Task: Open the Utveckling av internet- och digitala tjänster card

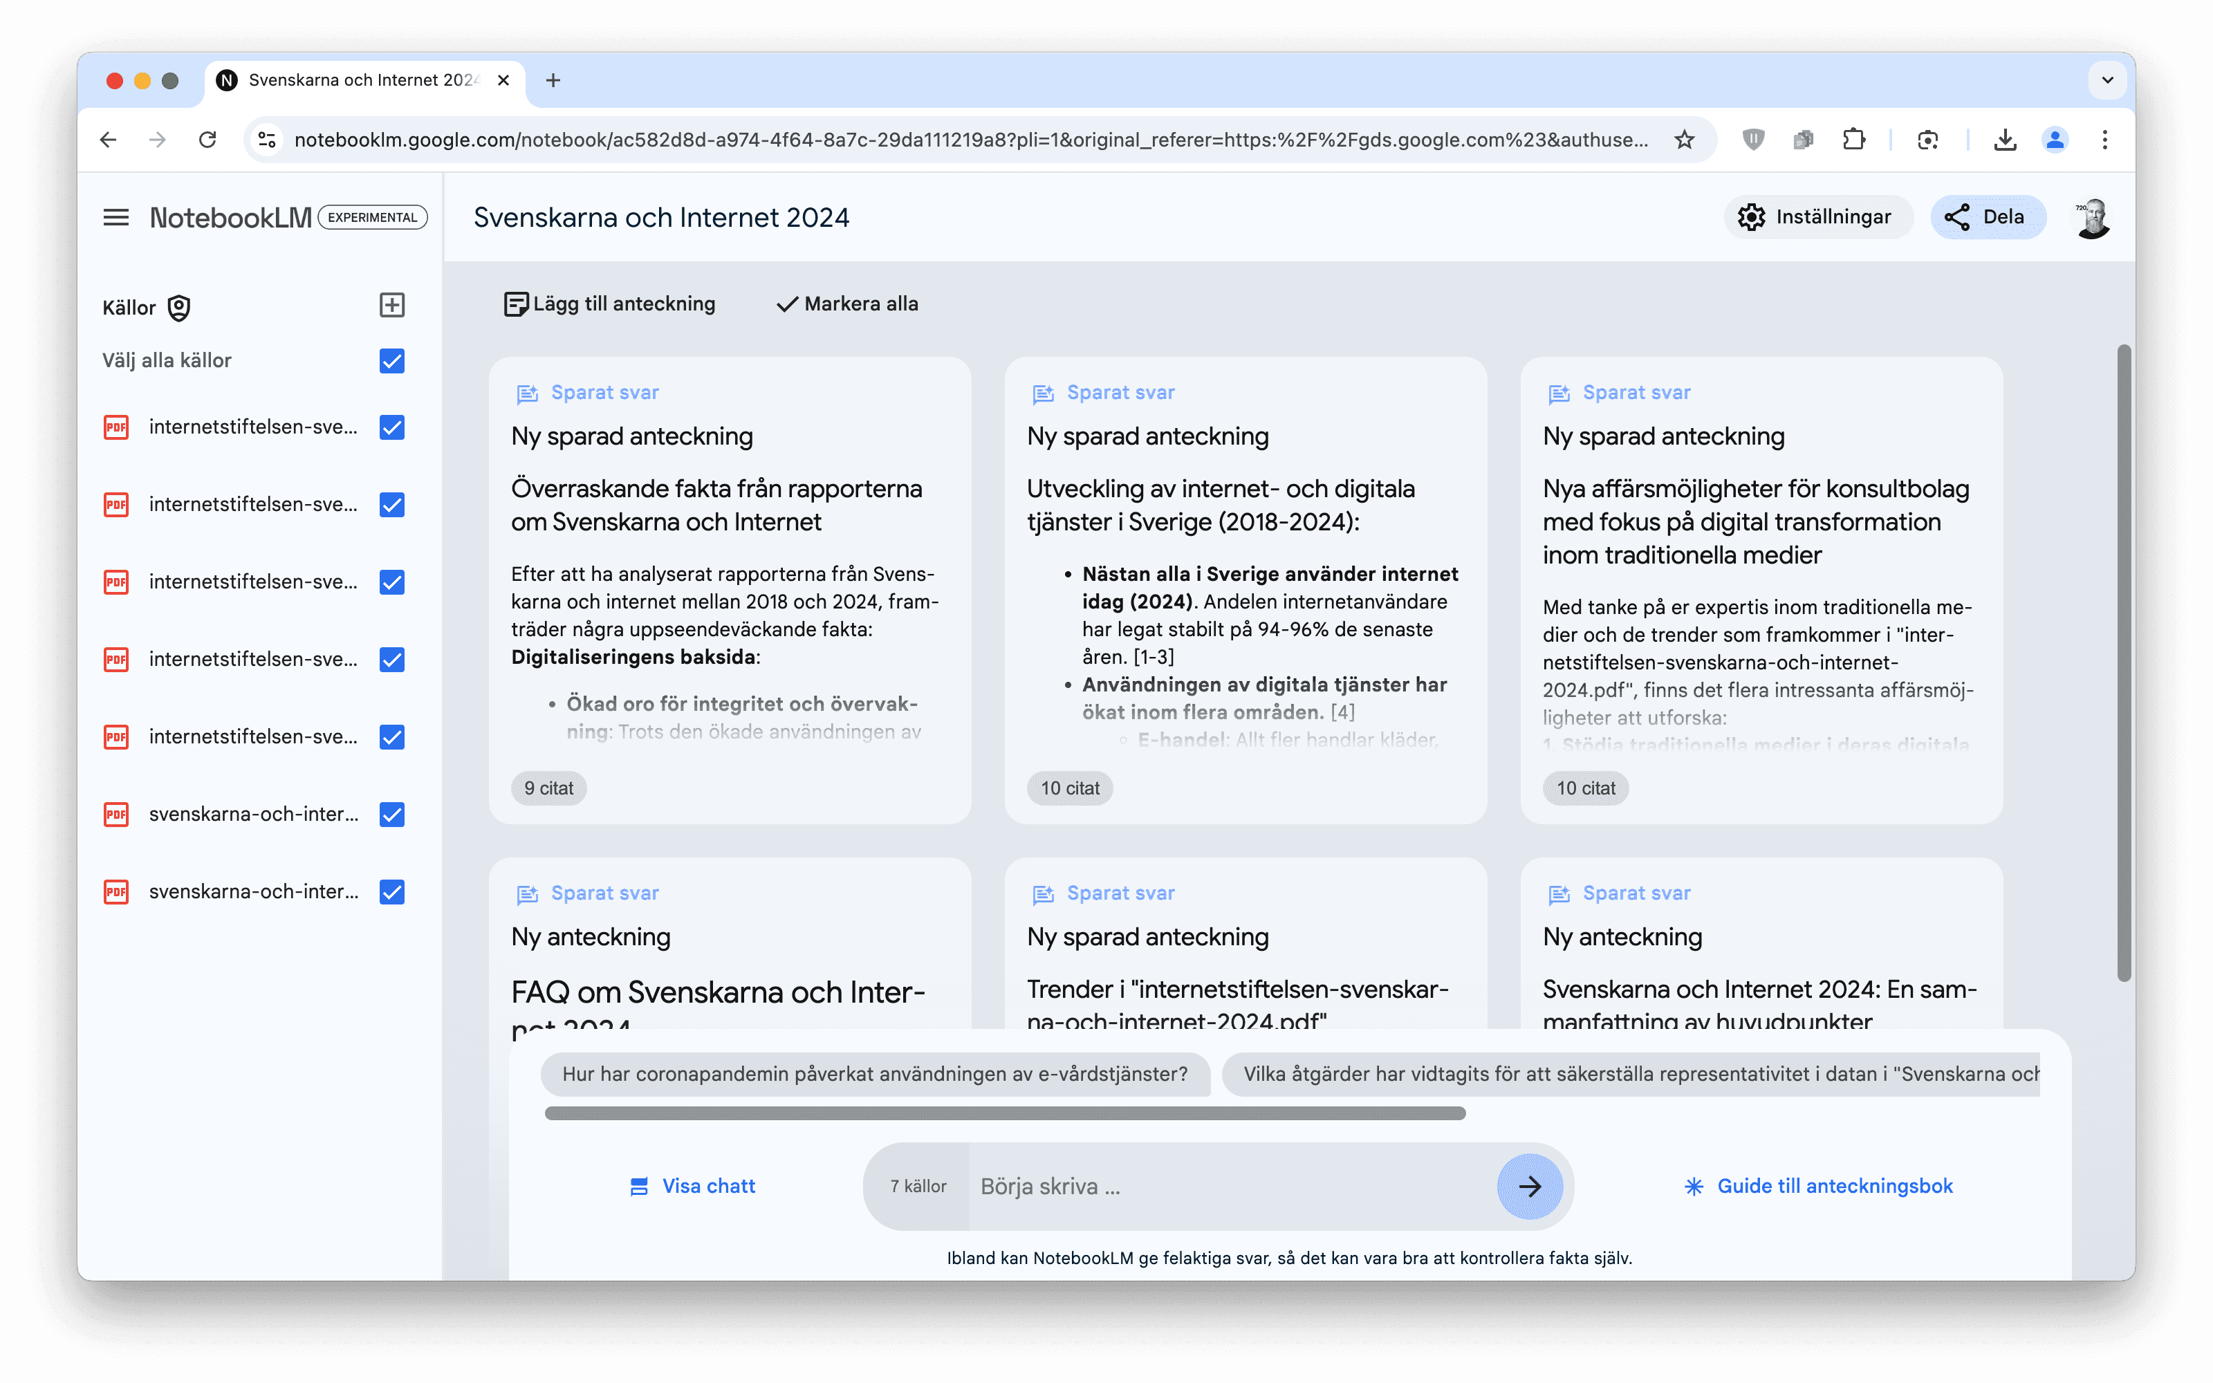Action: tap(1246, 590)
